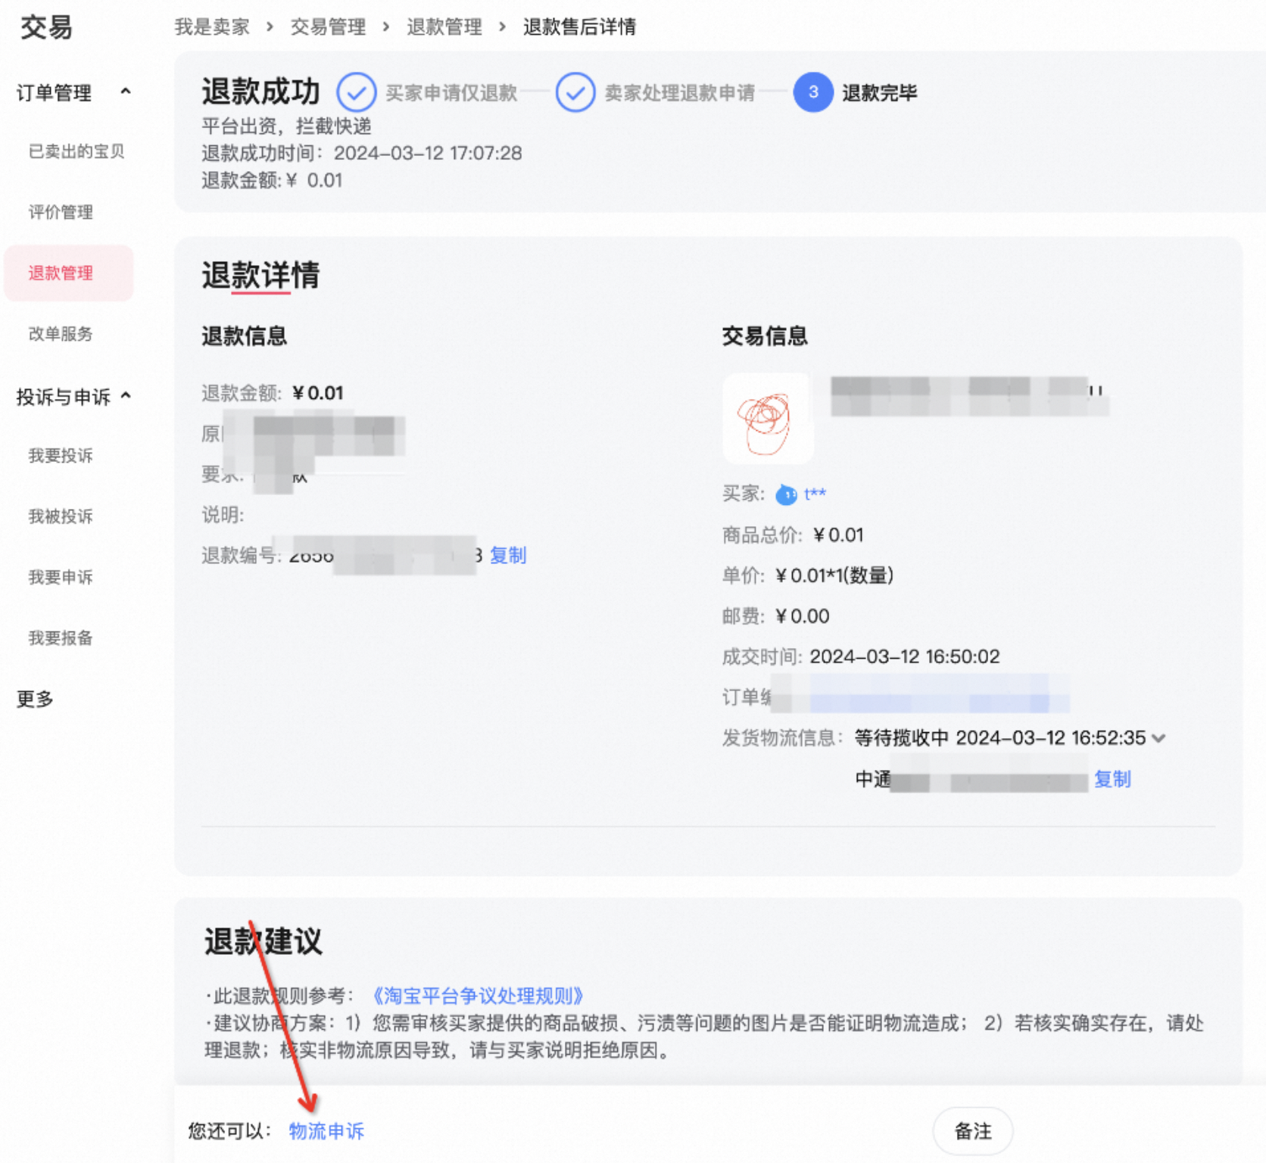Click the buyer avatar icon next to t**
Viewport: 1266px width, 1163px height.
point(787,495)
